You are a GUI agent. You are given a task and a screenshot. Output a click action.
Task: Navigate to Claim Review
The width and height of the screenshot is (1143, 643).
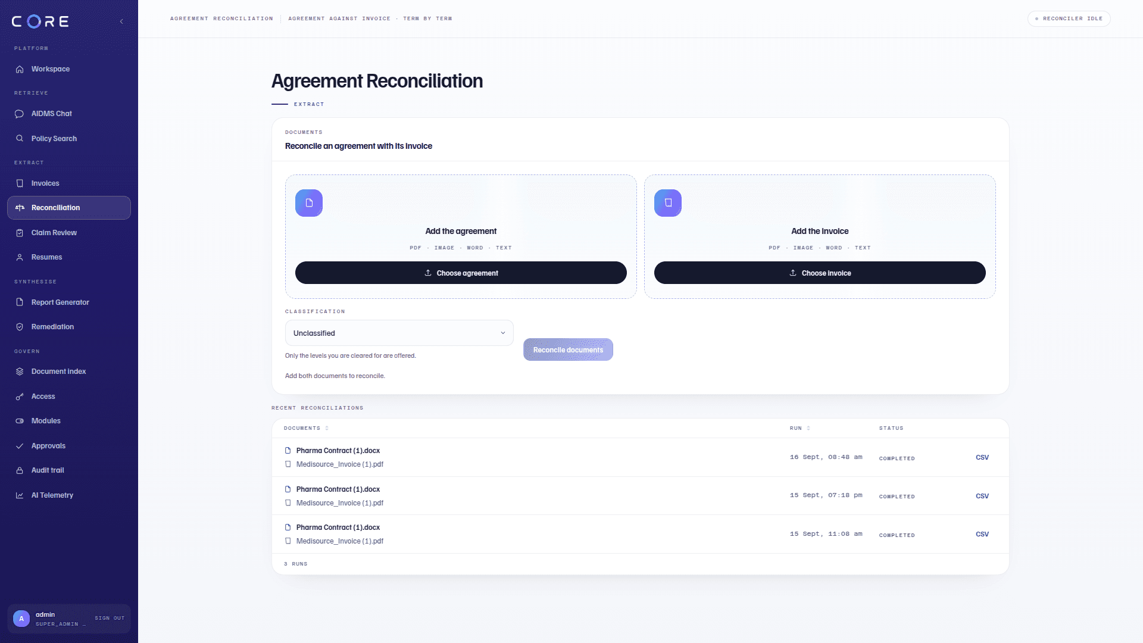pos(69,233)
